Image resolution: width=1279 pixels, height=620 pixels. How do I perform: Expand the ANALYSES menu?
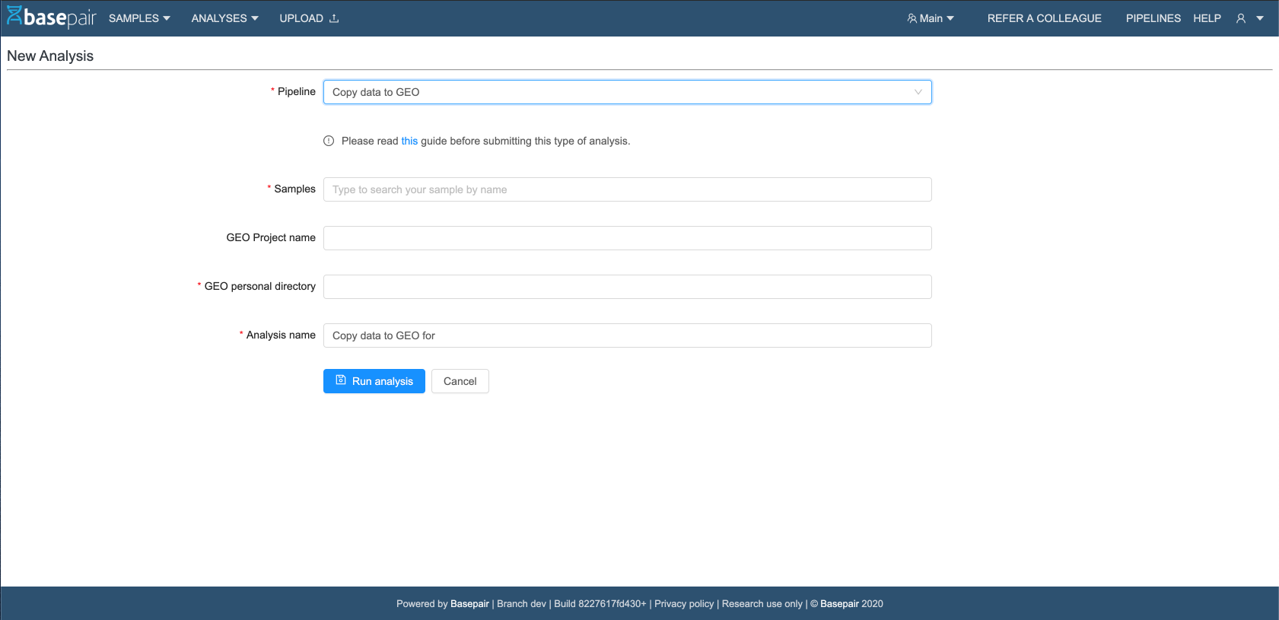point(224,18)
